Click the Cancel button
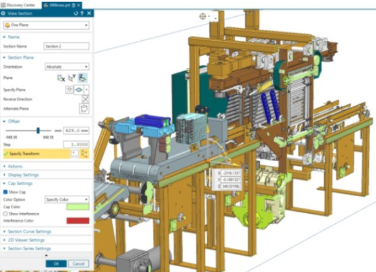 coord(78,264)
